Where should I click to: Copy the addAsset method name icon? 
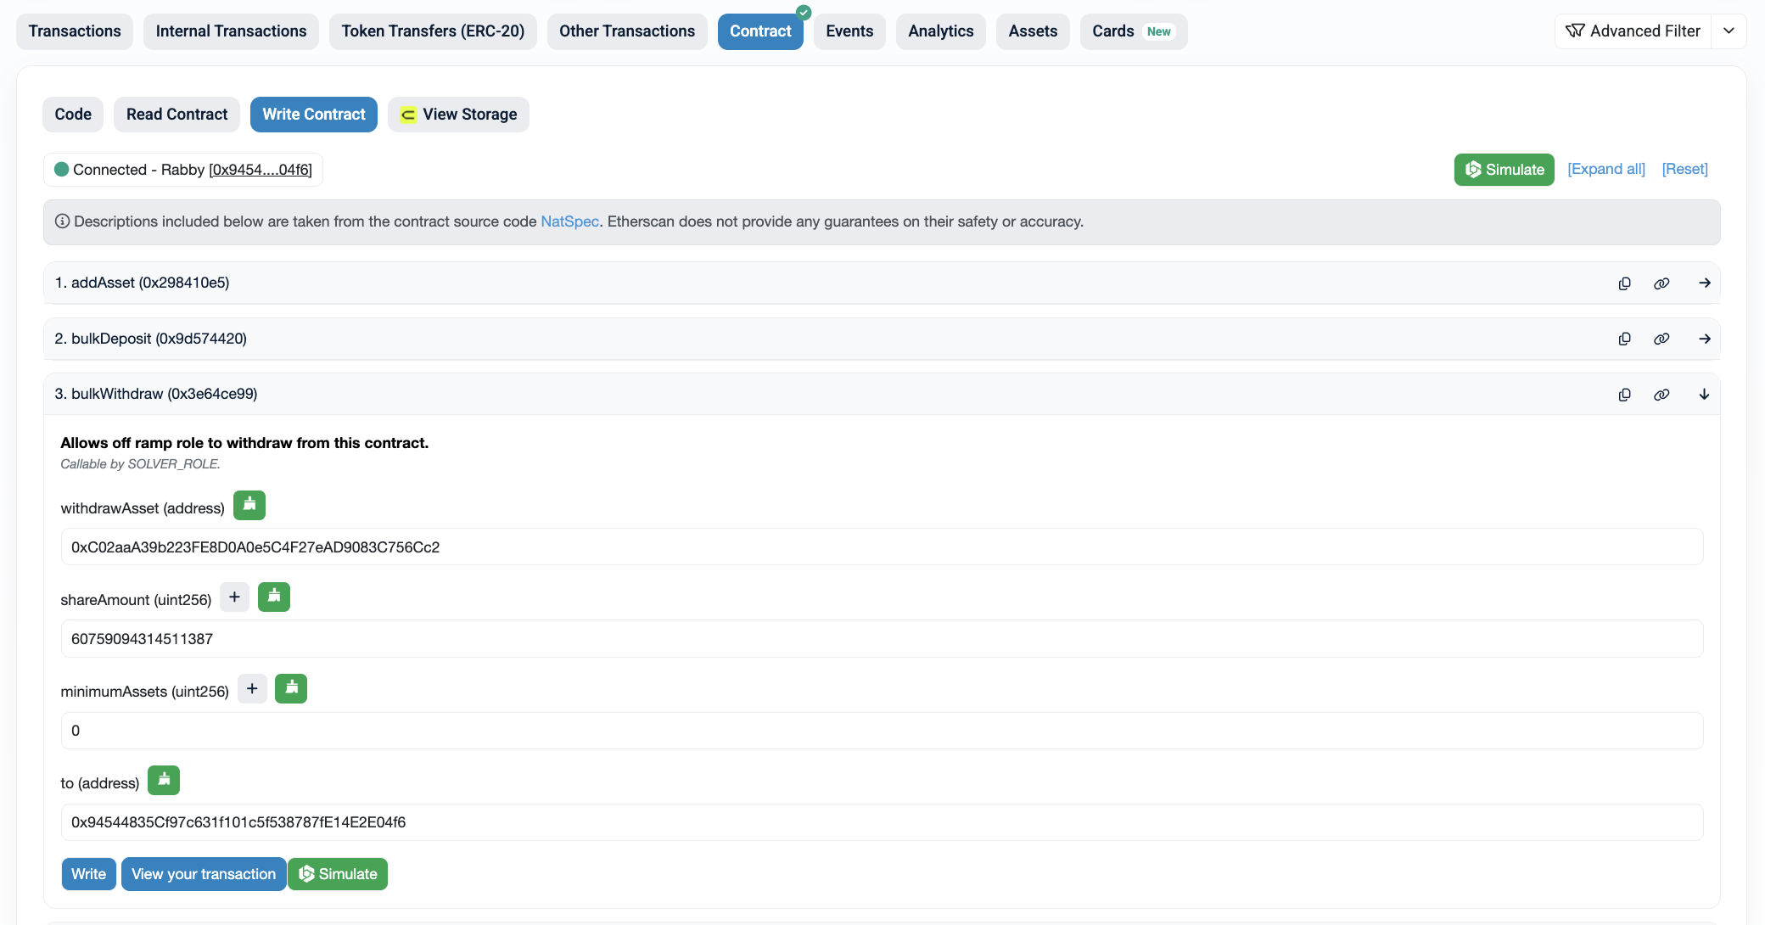[x=1624, y=283]
